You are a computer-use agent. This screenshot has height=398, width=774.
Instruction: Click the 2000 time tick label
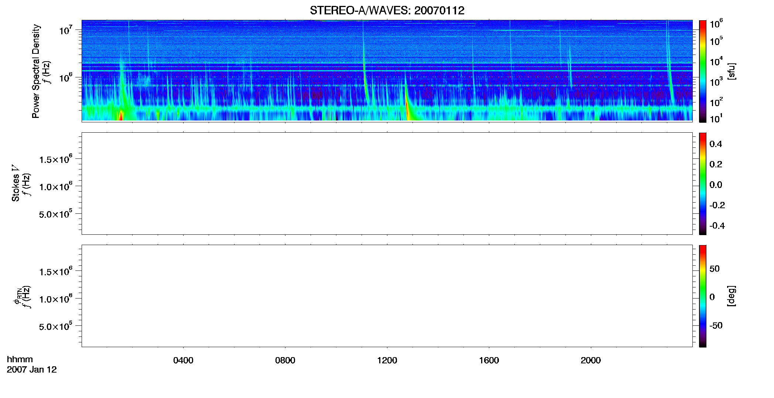[x=590, y=360]
